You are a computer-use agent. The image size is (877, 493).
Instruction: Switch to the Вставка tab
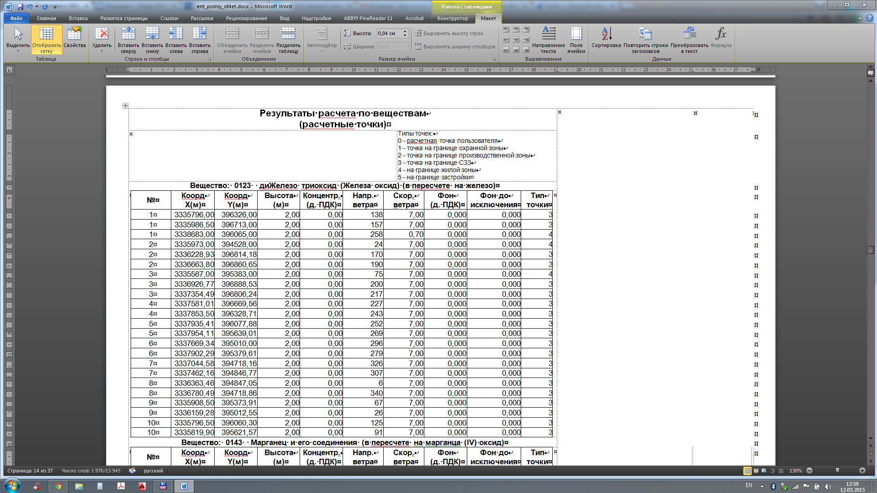[x=78, y=18]
